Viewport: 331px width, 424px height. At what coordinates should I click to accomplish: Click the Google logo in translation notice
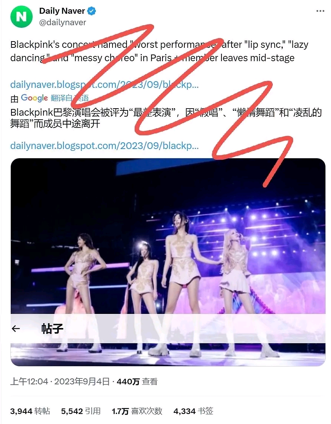coord(35,98)
